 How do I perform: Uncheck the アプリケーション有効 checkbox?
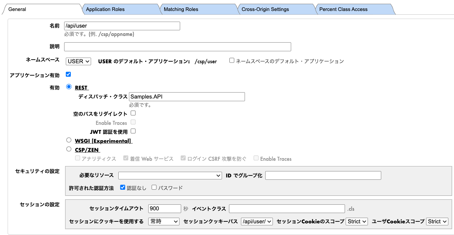[68, 74]
